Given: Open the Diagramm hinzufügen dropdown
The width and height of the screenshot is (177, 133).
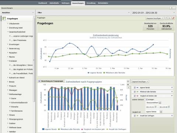Looking at the screenshot, I should click(x=155, y=18).
